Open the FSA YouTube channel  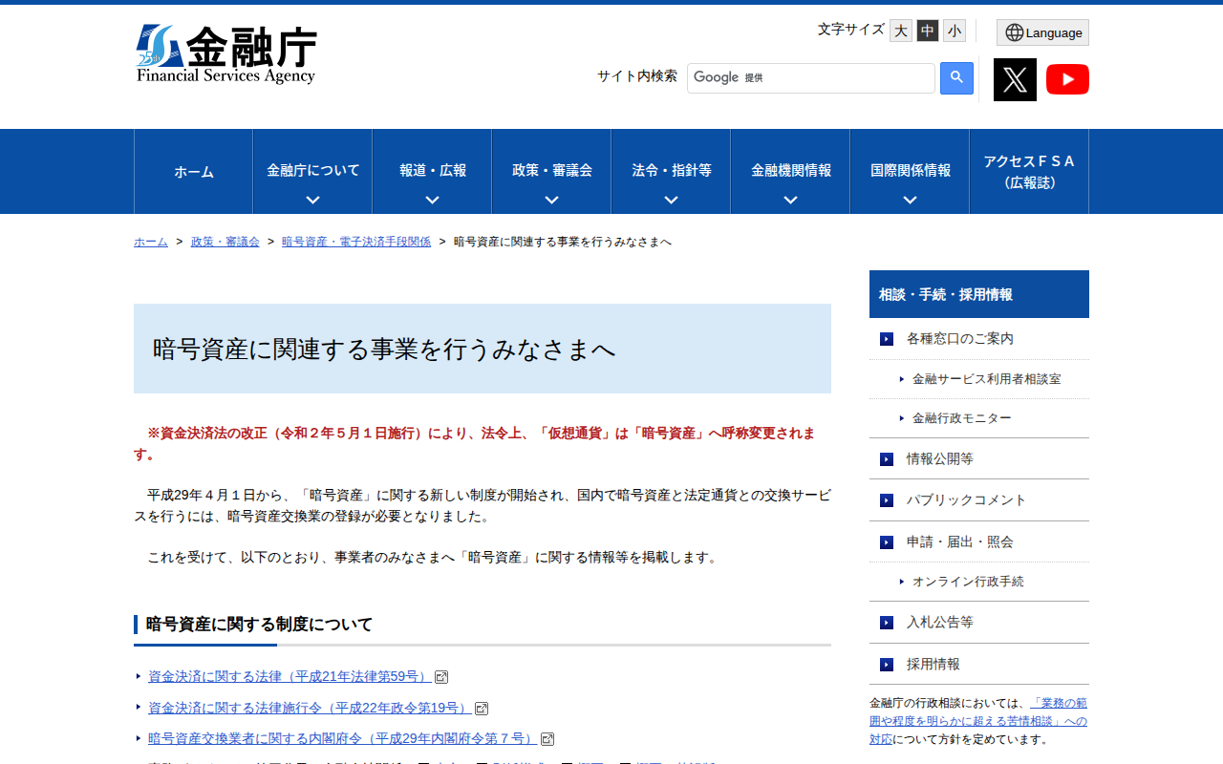1067,79
